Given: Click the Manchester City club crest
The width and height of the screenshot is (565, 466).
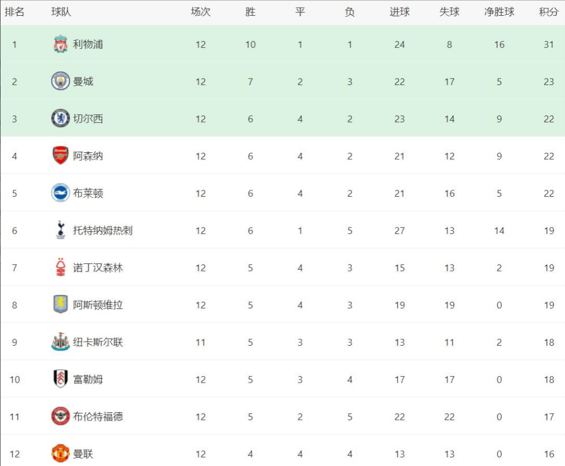Looking at the screenshot, I should [x=61, y=81].
